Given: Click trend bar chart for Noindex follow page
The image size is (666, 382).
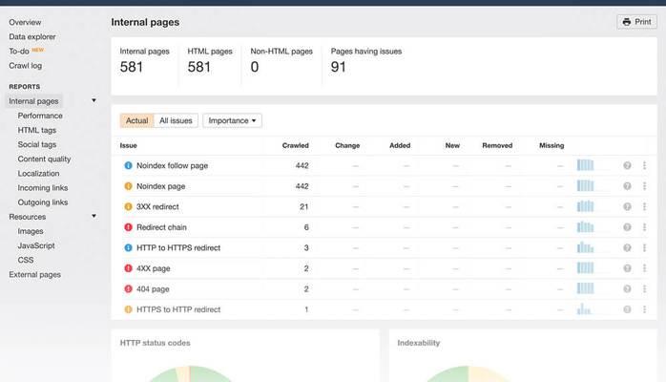Looking at the screenshot, I should [585, 165].
